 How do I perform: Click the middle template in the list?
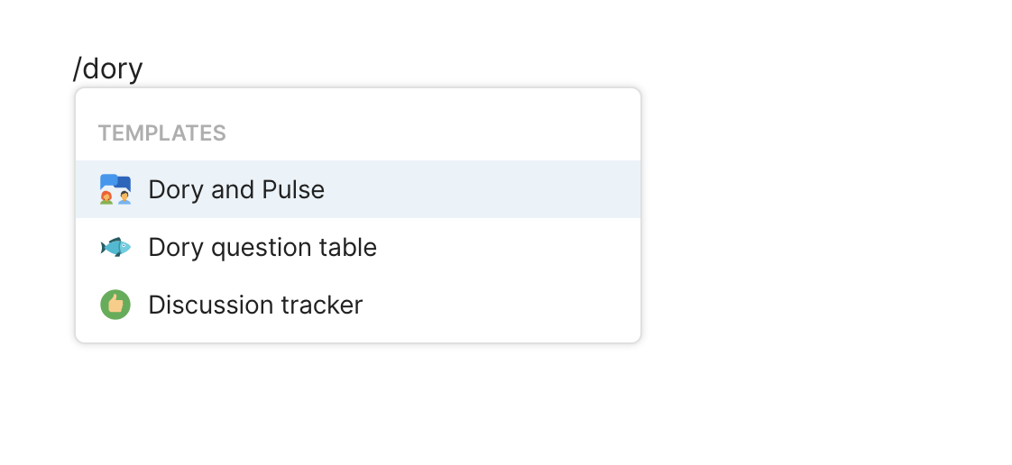tap(357, 247)
